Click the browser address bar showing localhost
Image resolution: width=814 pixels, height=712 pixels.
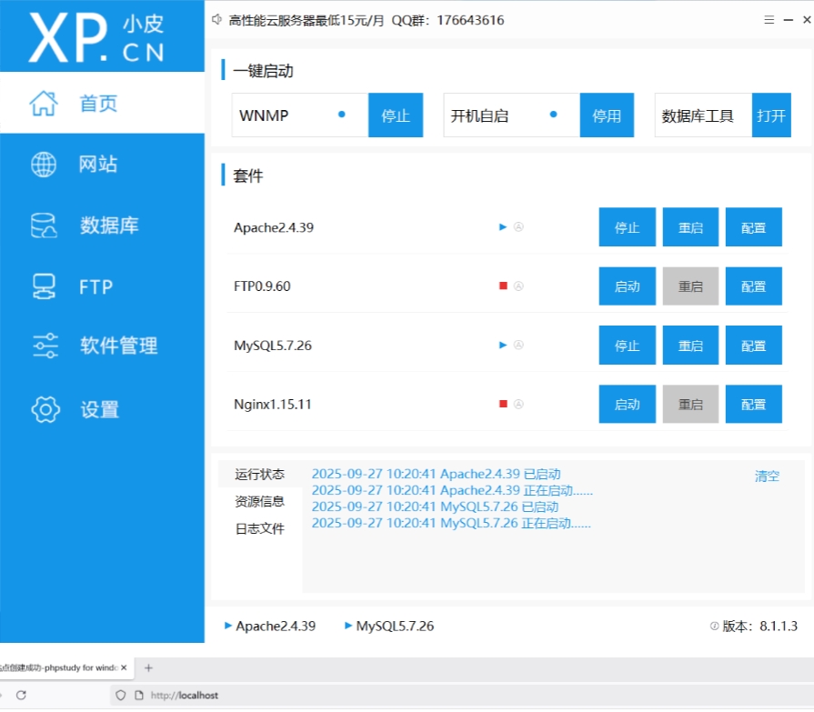pyautogui.click(x=462, y=696)
